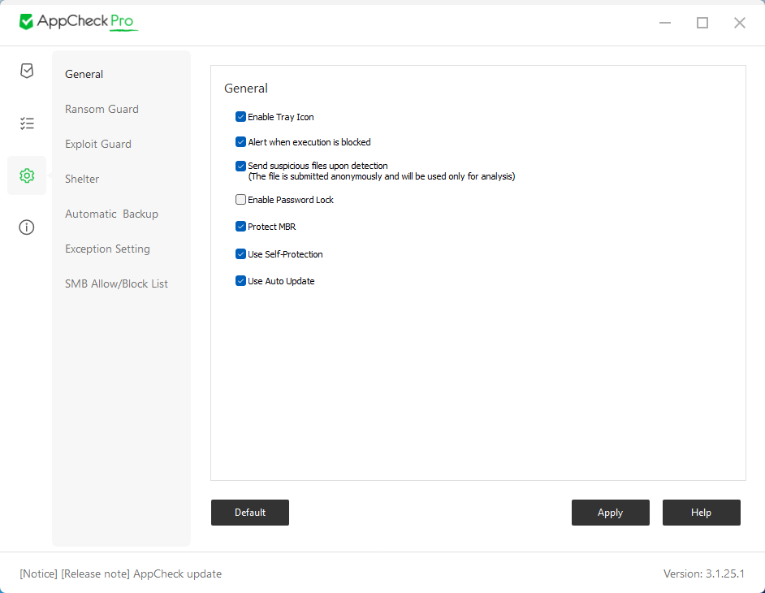The width and height of the screenshot is (765, 593).
Task: Disable Protect MBR option
Action: (240, 226)
